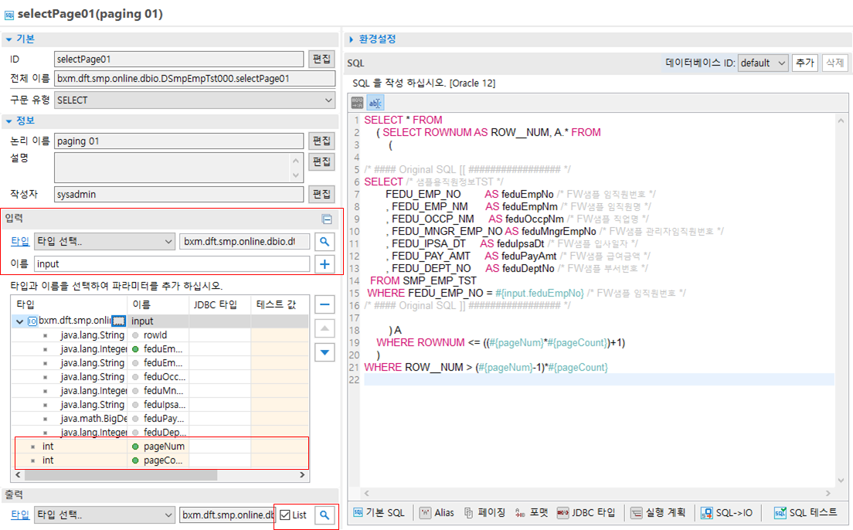Toggle the ab| word-wrap icon in SQL editor
This screenshot has width=853, height=530.
pos(375,103)
